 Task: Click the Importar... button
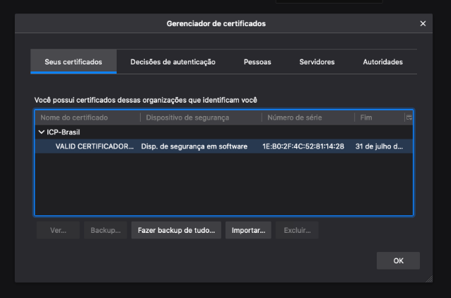(248, 231)
